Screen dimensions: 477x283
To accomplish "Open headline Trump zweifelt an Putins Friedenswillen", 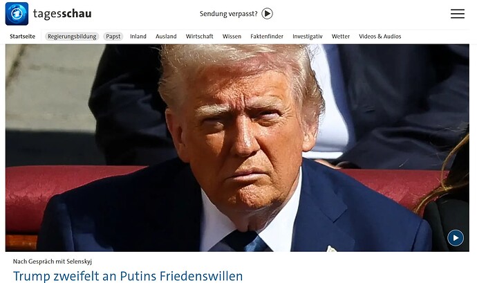I will (128, 276).
